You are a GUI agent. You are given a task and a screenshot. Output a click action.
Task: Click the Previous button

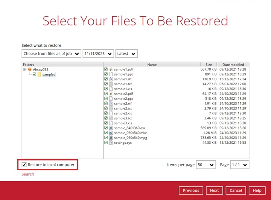tap(191, 191)
